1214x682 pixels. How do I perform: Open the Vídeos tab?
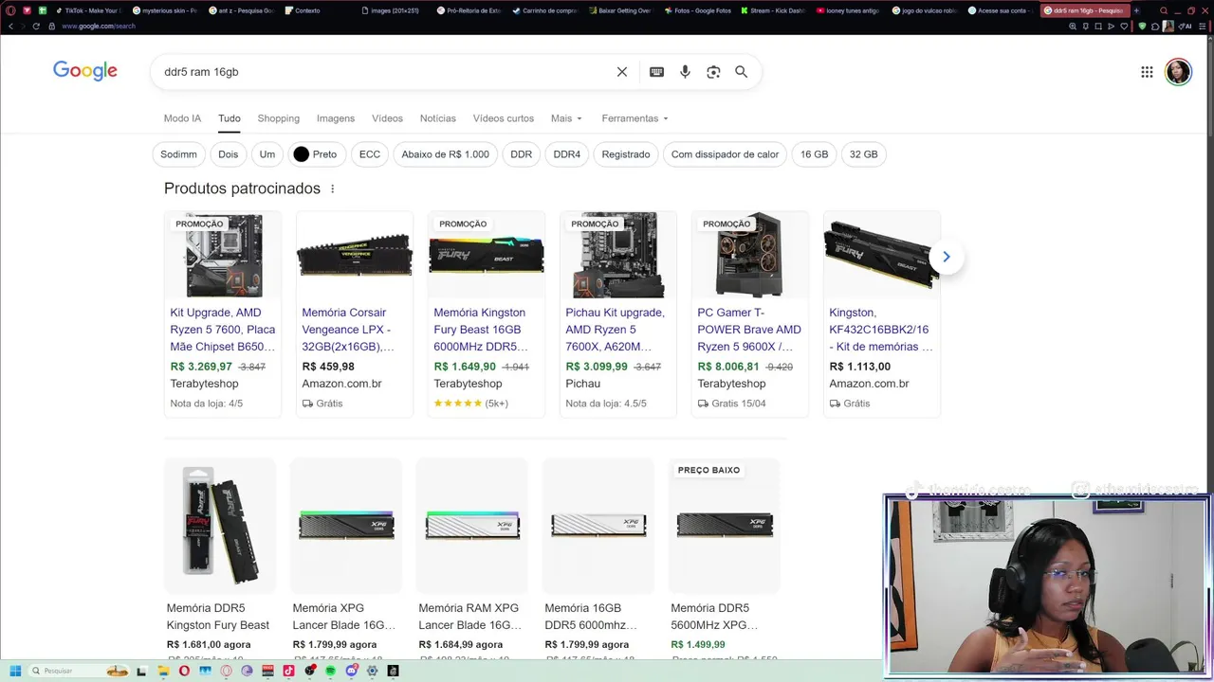coord(387,118)
